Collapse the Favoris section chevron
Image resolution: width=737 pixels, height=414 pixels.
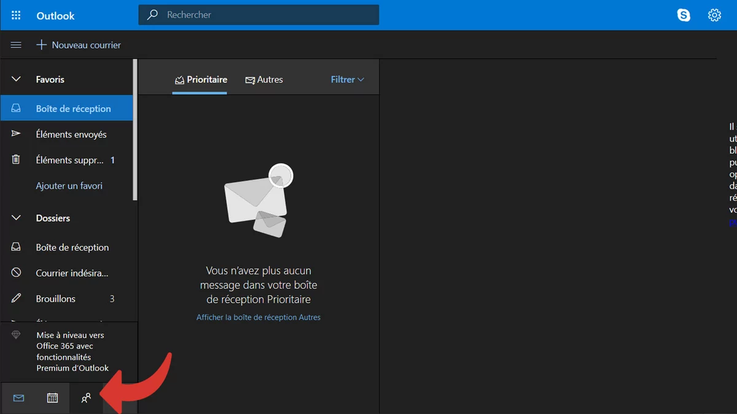16,79
